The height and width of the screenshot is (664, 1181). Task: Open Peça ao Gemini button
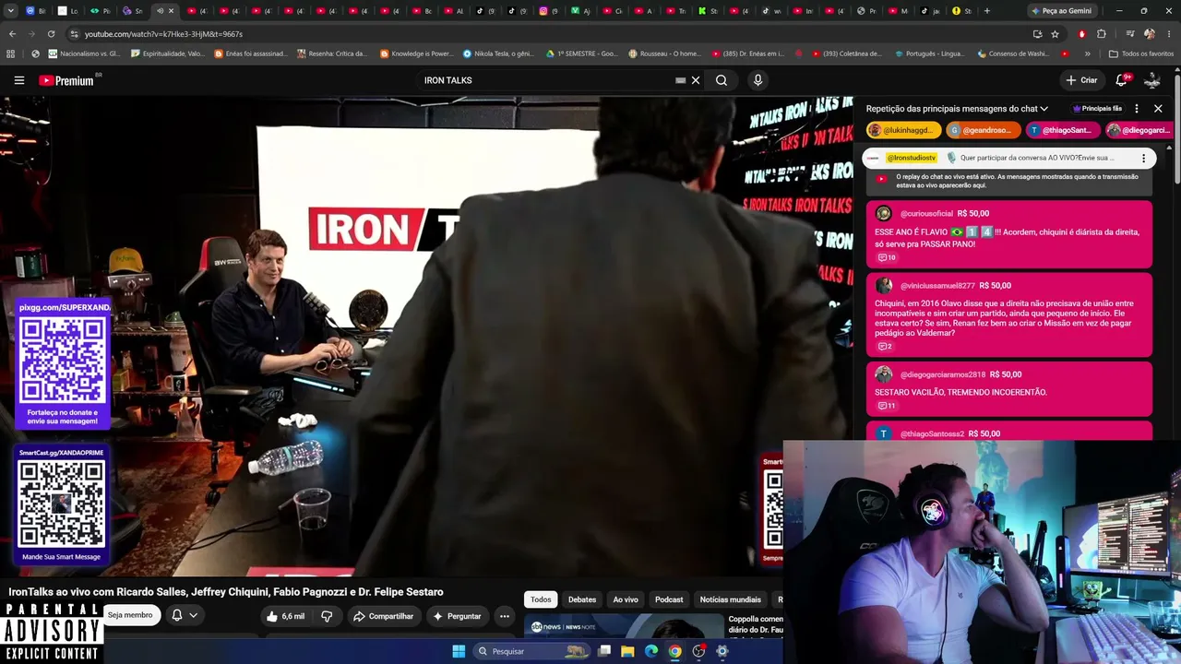(x=1061, y=11)
